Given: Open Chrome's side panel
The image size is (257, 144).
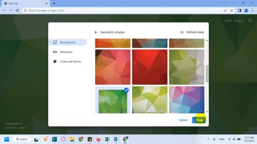Looking at the screenshot, I should (x=240, y=10).
